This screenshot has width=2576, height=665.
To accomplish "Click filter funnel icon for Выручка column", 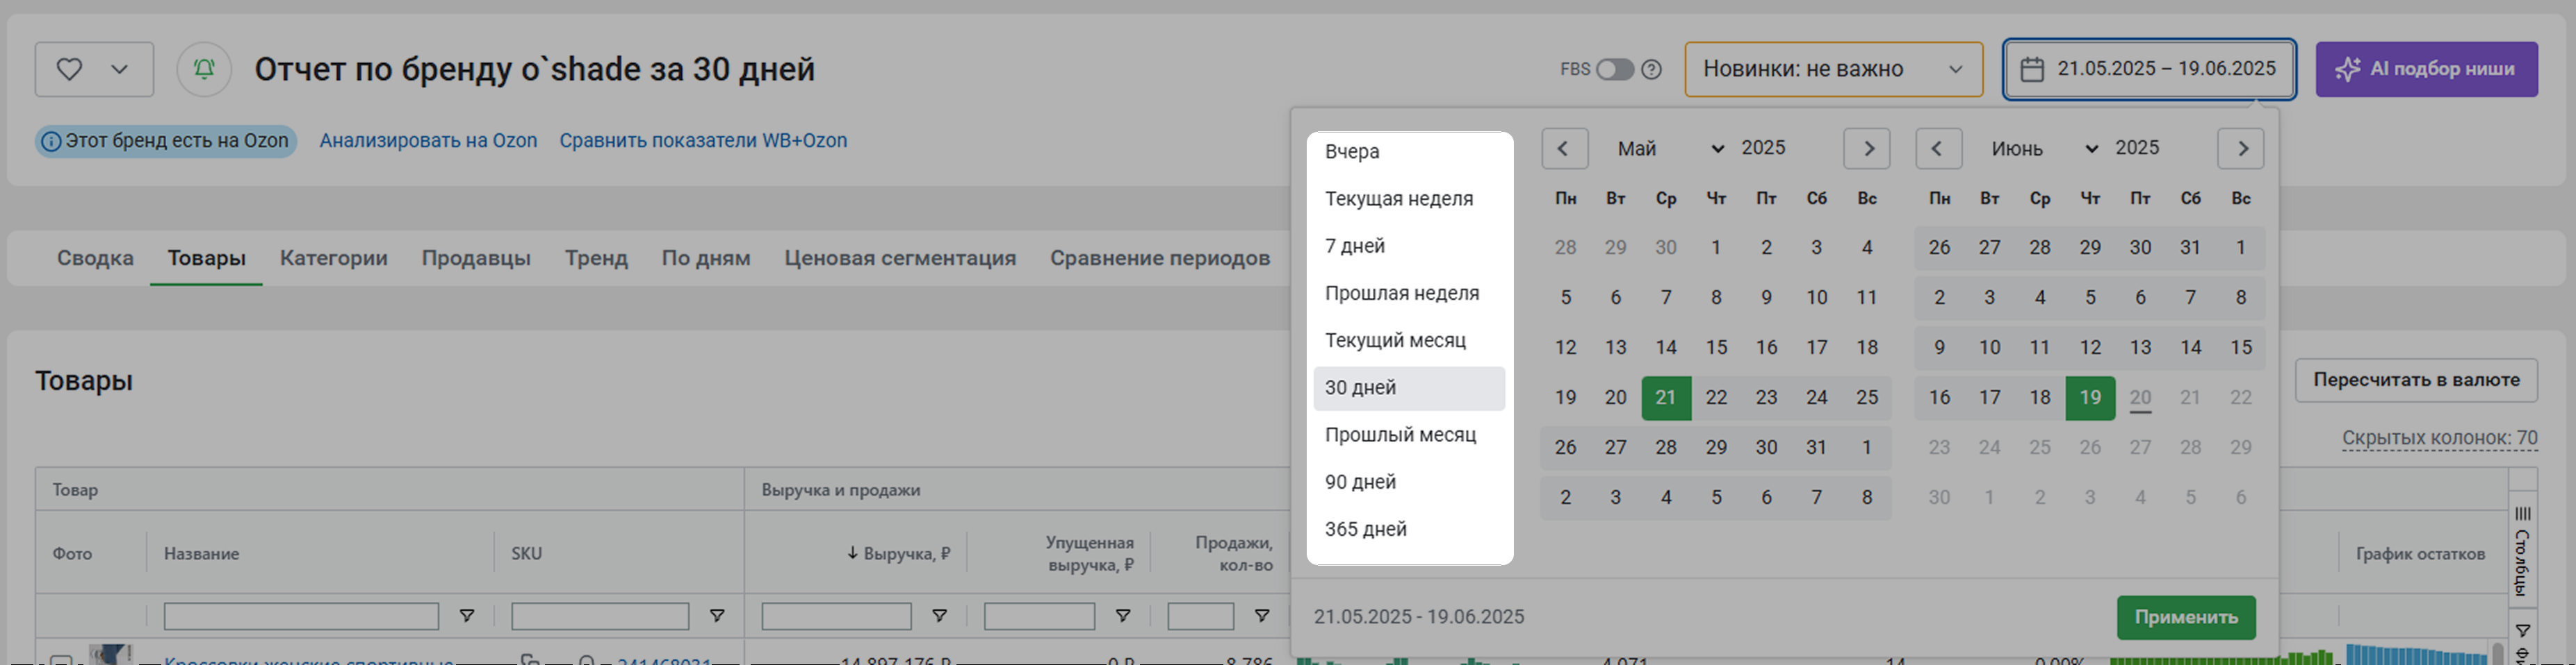I will 939,616.
